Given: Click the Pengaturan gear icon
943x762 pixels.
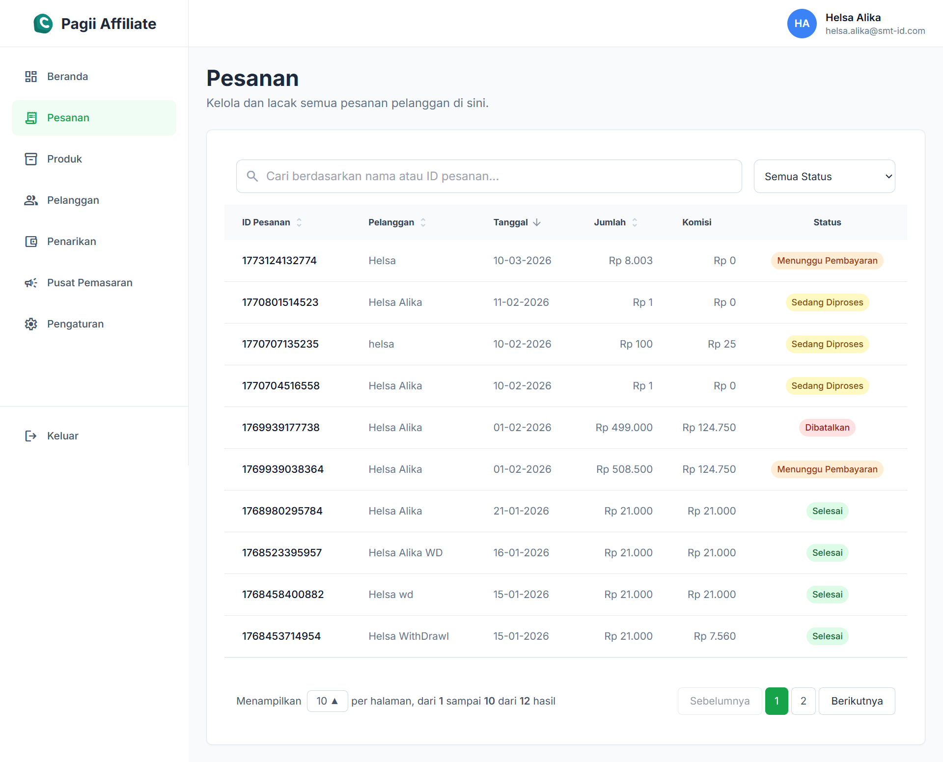Looking at the screenshot, I should click(31, 324).
